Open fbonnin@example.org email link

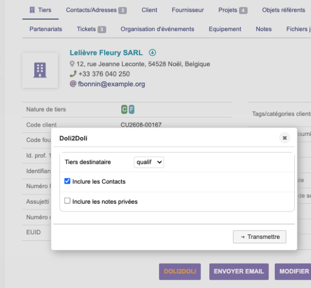[x=111, y=84]
